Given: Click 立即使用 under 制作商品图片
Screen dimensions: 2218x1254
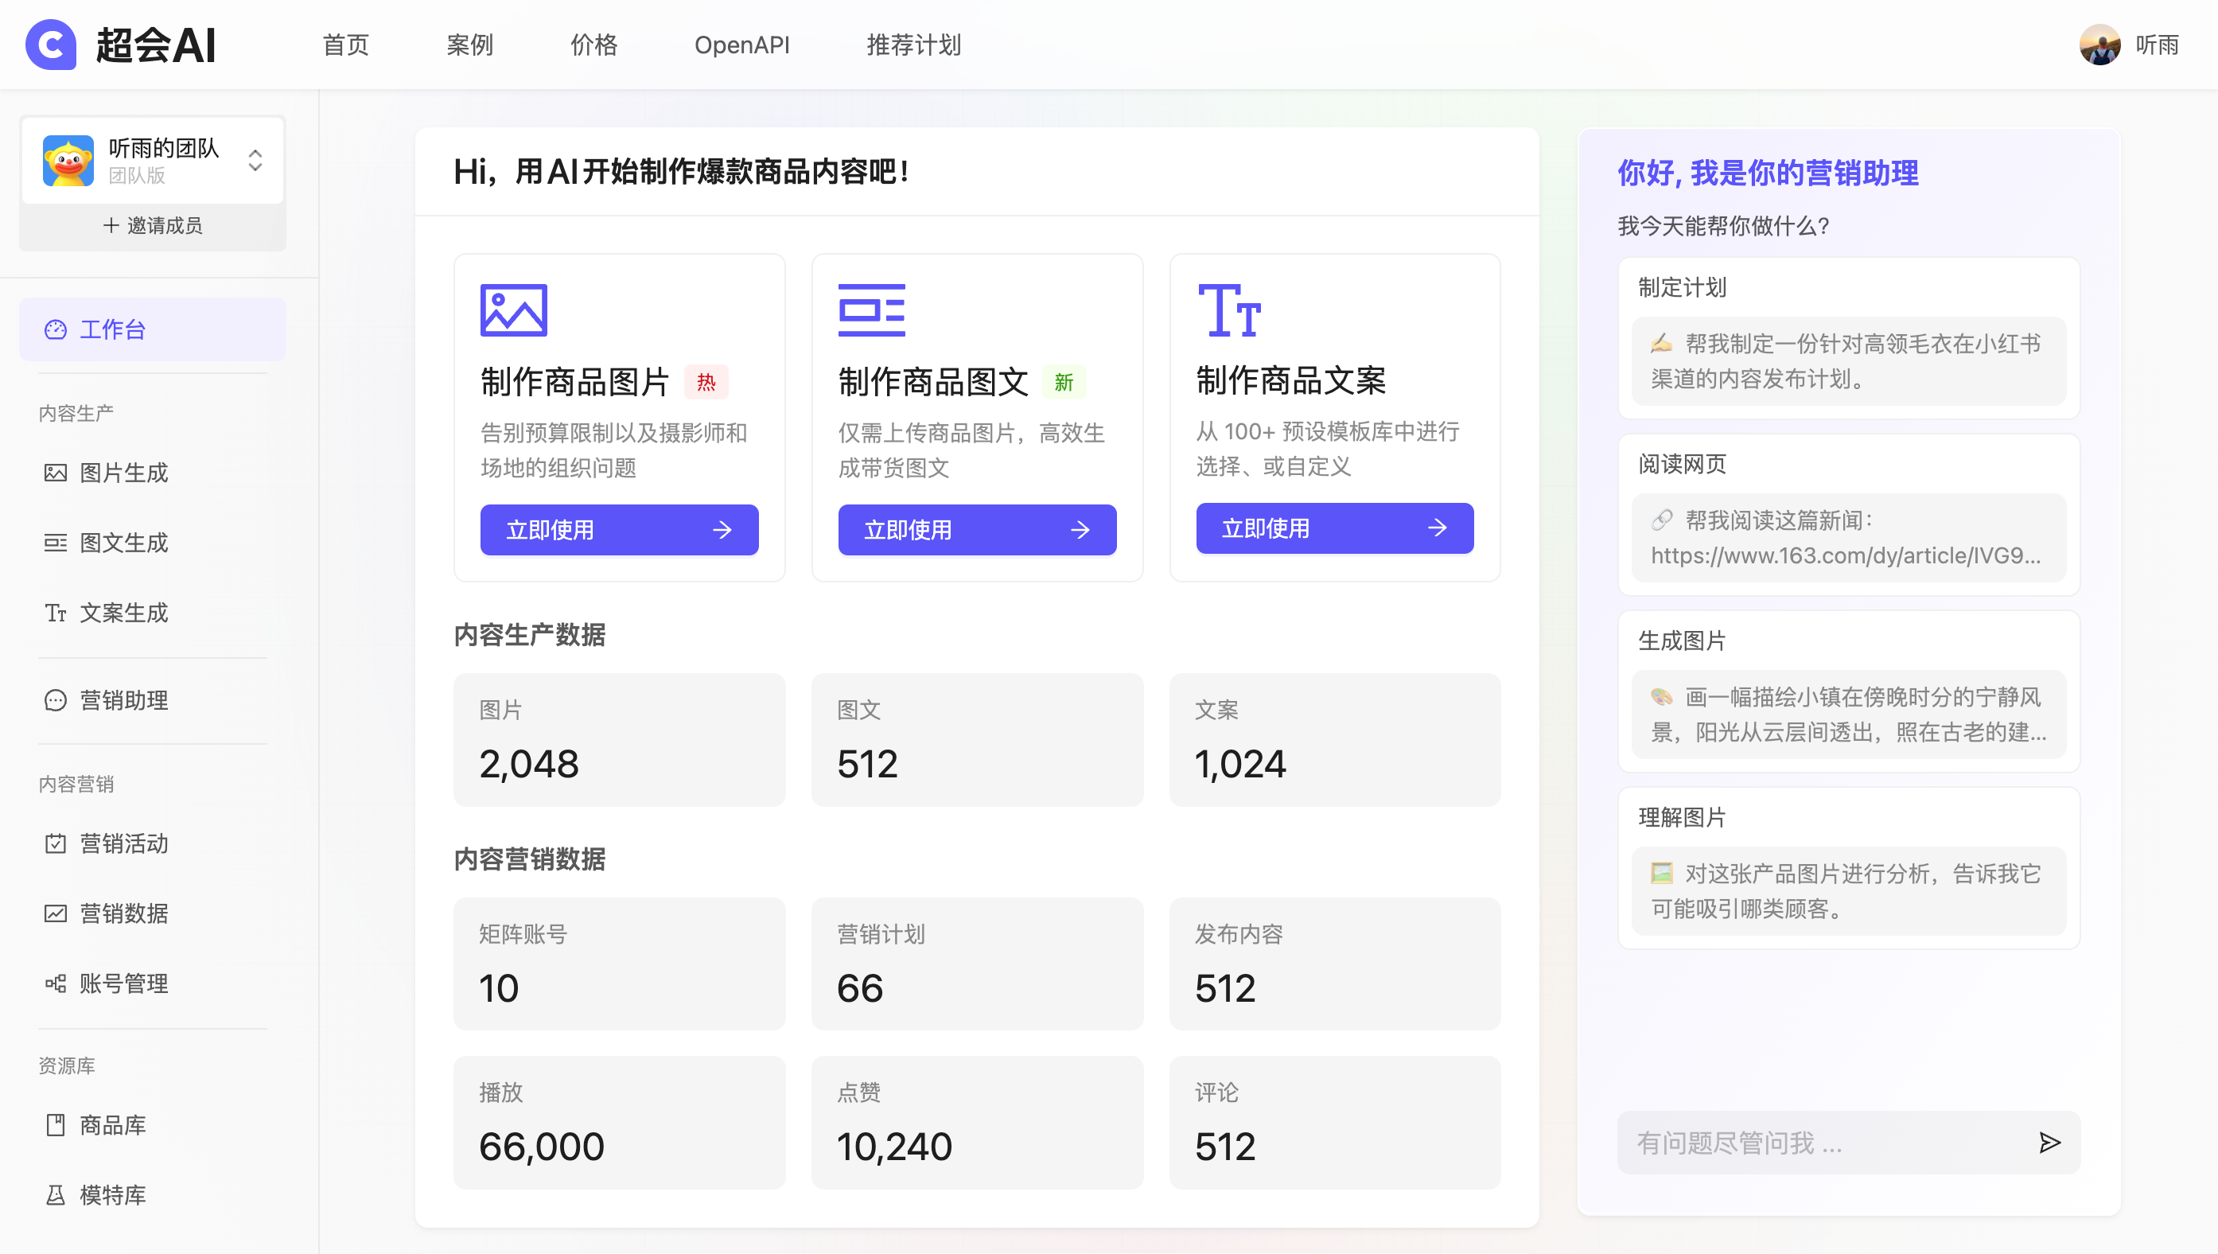Looking at the screenshot, I should pos(619,530).
